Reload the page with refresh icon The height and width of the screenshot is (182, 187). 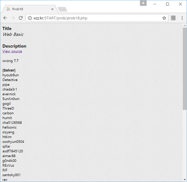[21, 18]
